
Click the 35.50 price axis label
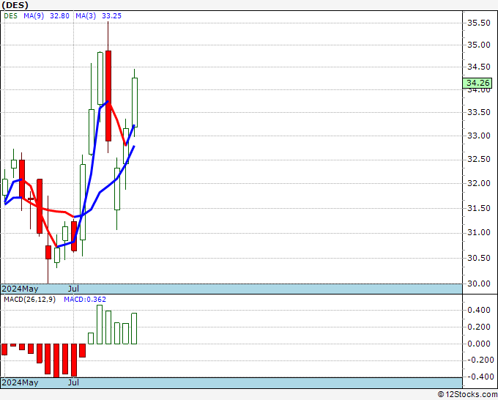click(x=479, y=23)
